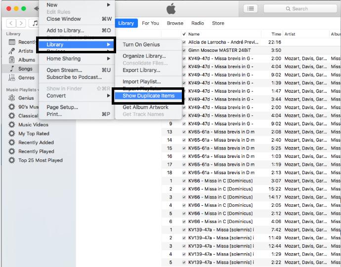Open My Top Rated gear playlist
Screen dimensions: 341x267
12,134
